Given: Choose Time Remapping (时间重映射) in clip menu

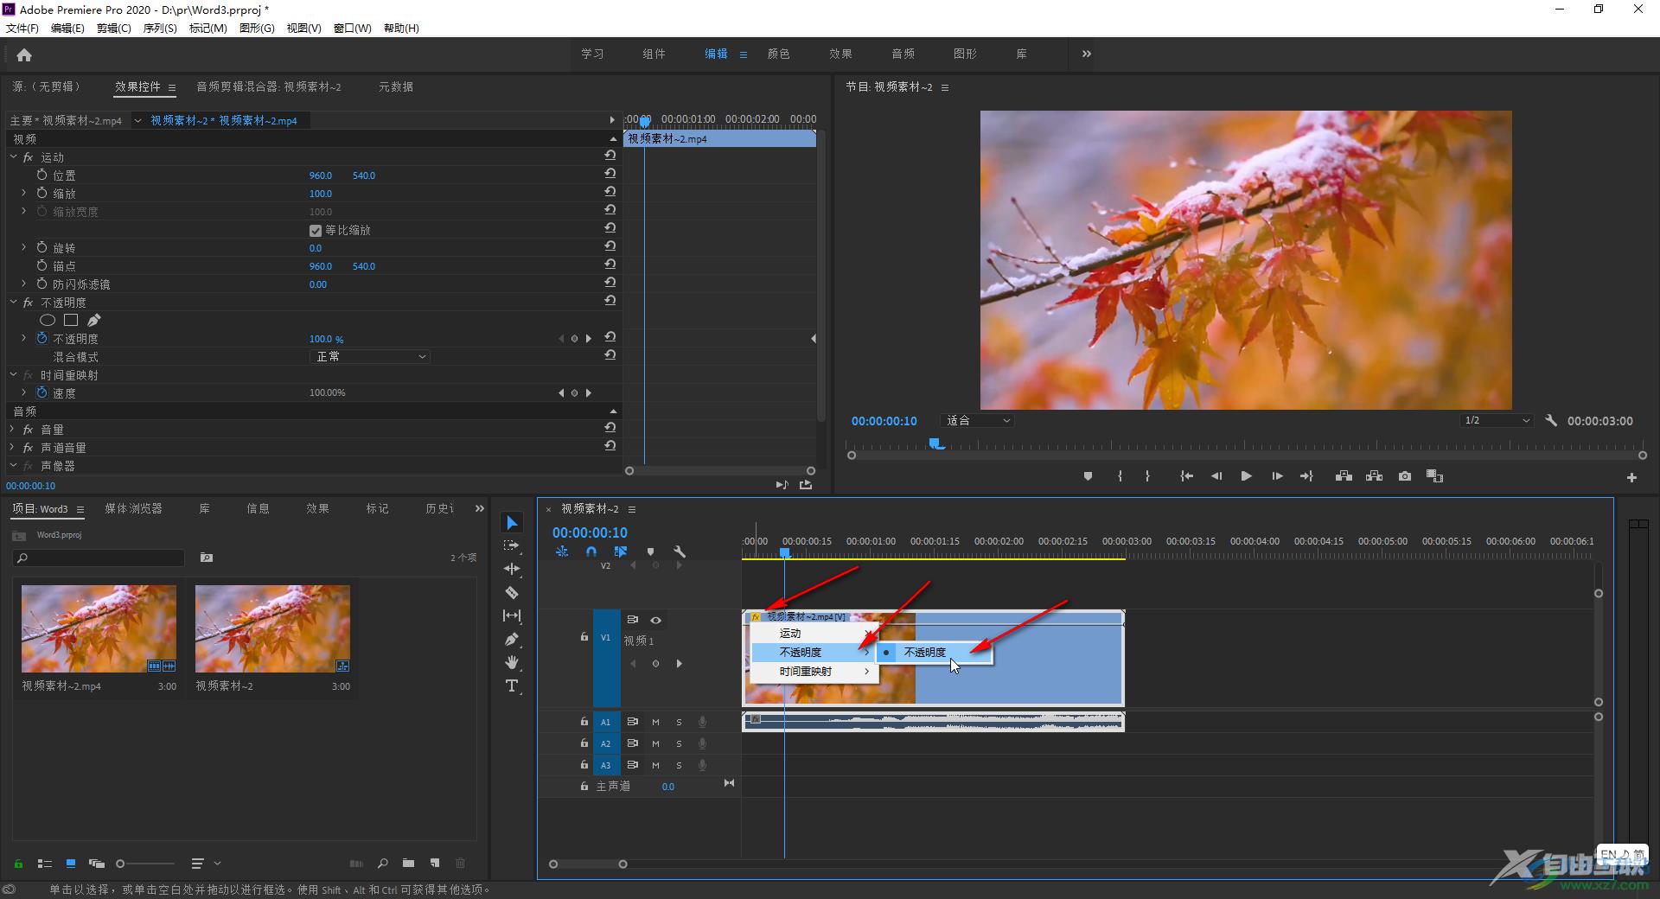Looking at the screenshot, I should (814, 672).
